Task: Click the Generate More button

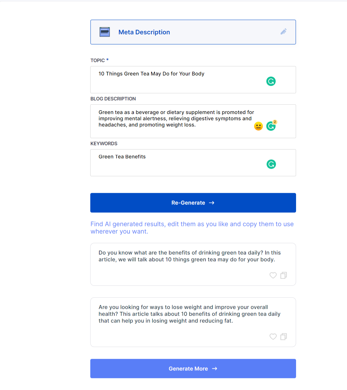Action: point(193,368)
